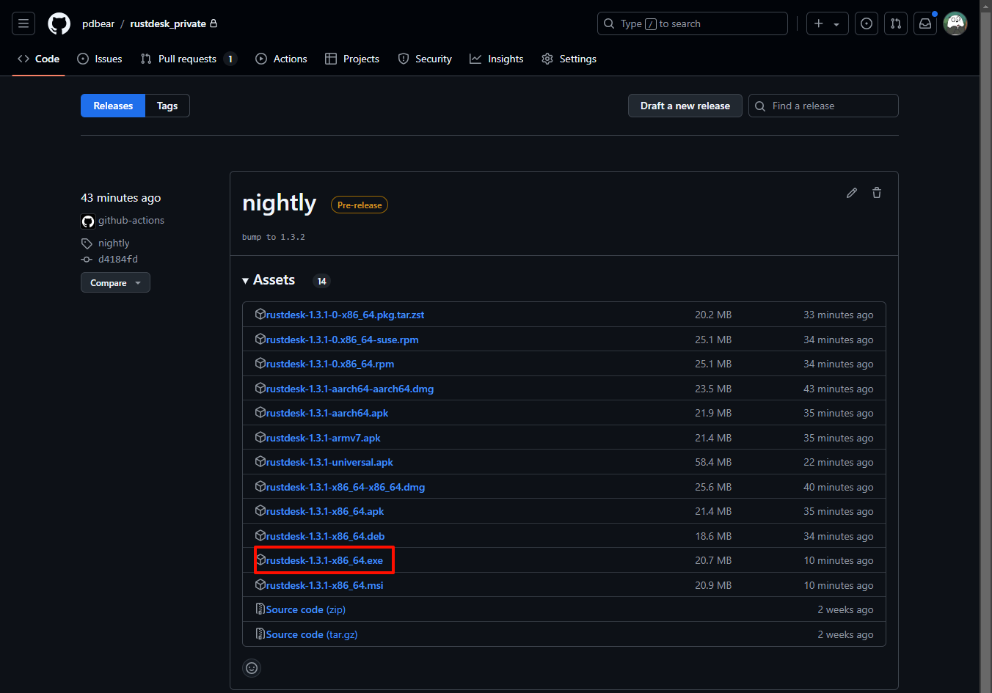The width and height of the screenshot is (992, 693).
Task: Switch to the Tags view
Action: [167, 106]
